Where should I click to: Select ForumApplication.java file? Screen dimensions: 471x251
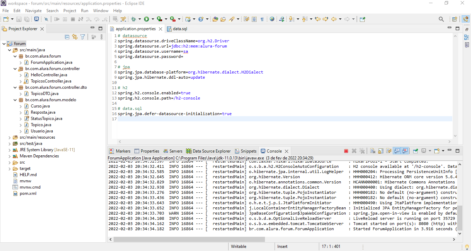[x=52, y=62]
